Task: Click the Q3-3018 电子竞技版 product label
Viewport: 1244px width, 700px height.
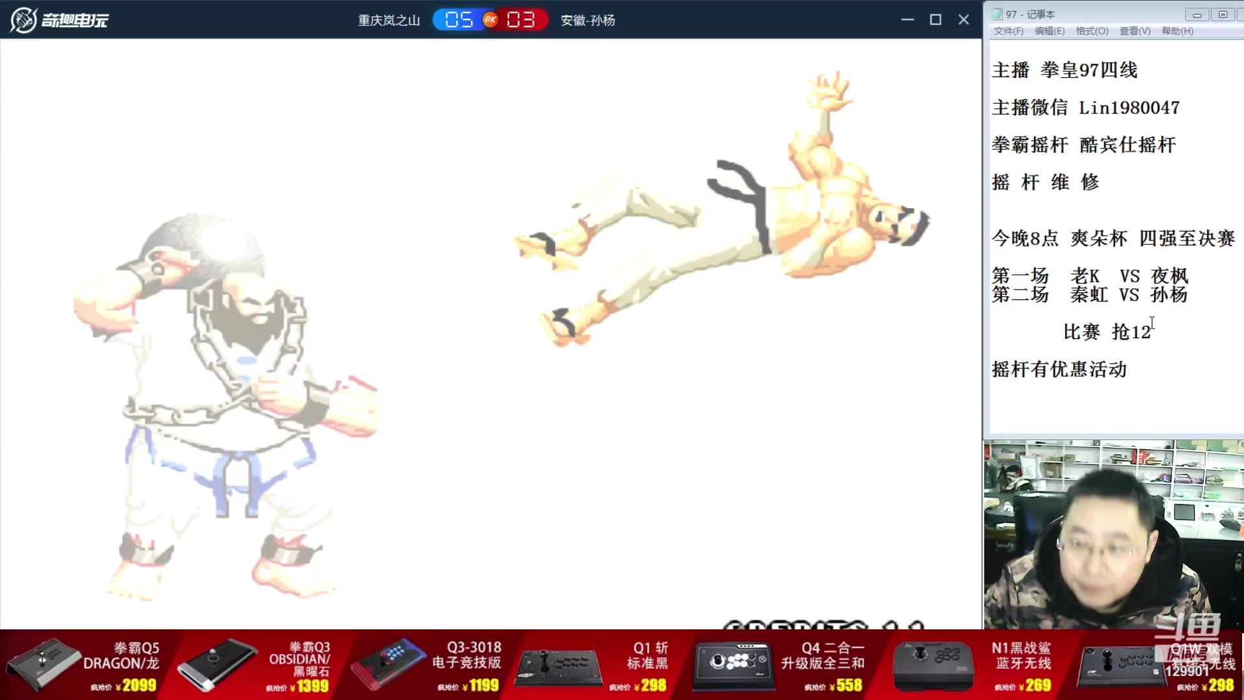Action: click(467, 655)
